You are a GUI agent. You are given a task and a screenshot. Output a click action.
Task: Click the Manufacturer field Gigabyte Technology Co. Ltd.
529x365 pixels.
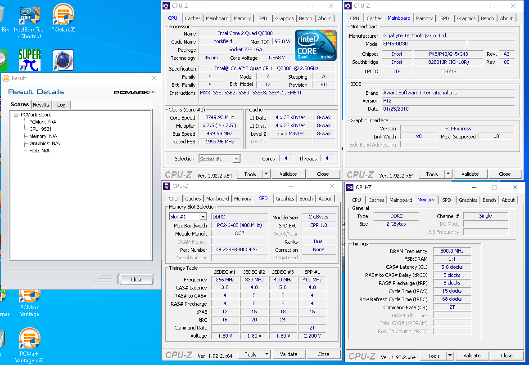(448, 36)
